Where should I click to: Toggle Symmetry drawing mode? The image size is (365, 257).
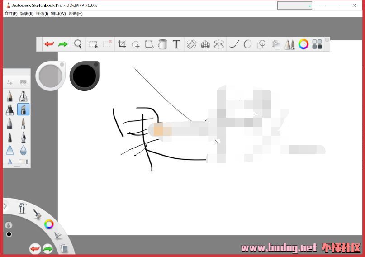[219, 44]
